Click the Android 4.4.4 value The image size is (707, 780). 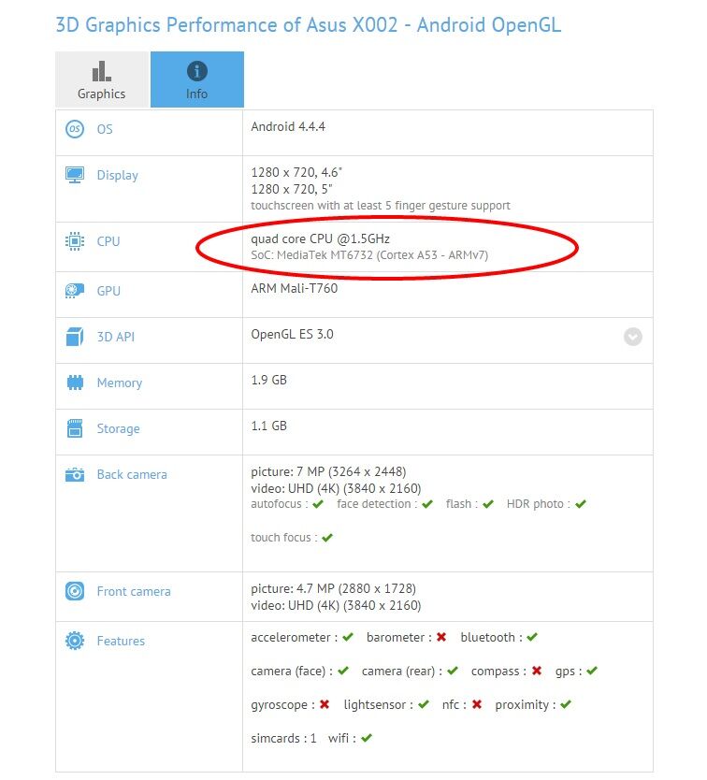coord(288,126)
